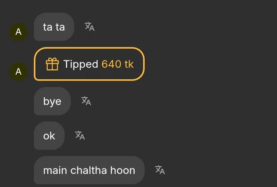Click the empty right end of the "bye" bubble
This screenshot has height=187, width=277.
pyautogui.click(x=67, y=101)
